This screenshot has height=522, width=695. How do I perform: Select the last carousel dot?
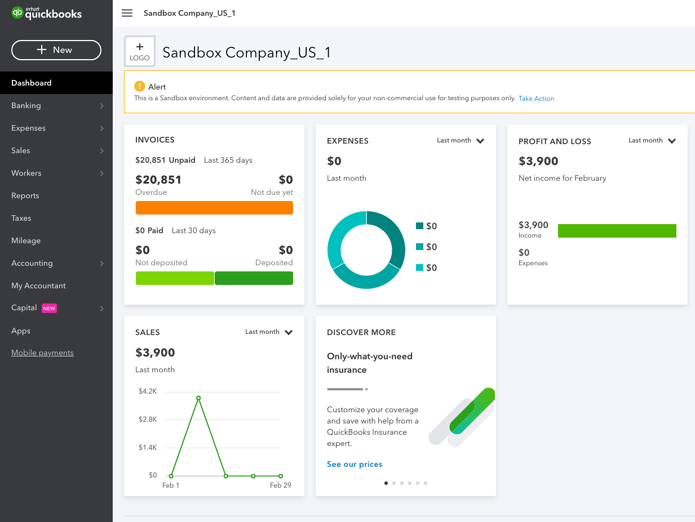[426, 483]
